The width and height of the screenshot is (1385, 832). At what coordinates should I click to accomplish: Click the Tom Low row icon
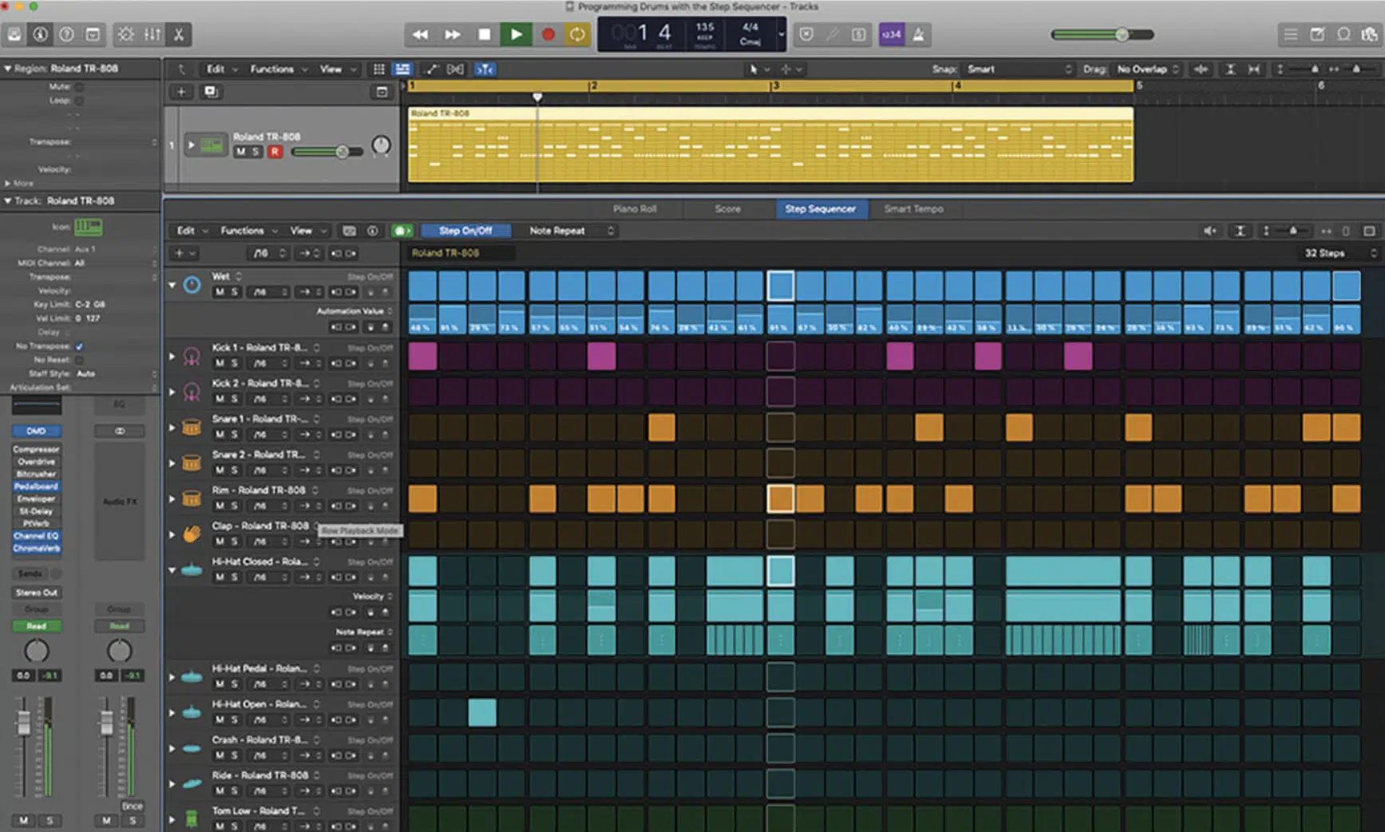pos(192,819)
